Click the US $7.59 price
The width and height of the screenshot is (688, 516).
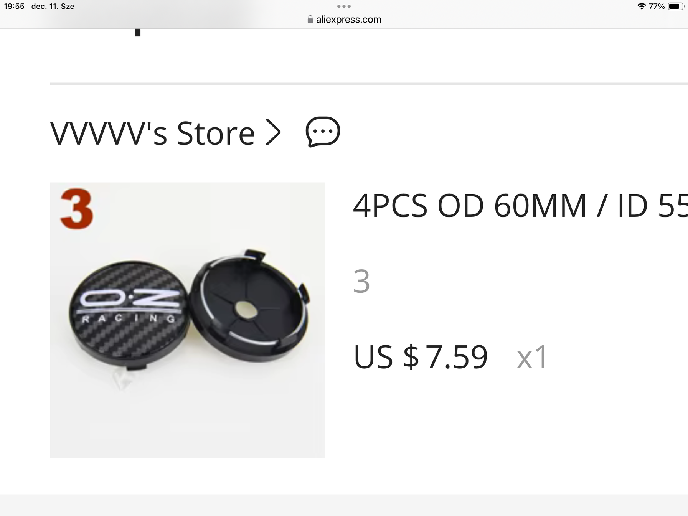pos(420,357)
